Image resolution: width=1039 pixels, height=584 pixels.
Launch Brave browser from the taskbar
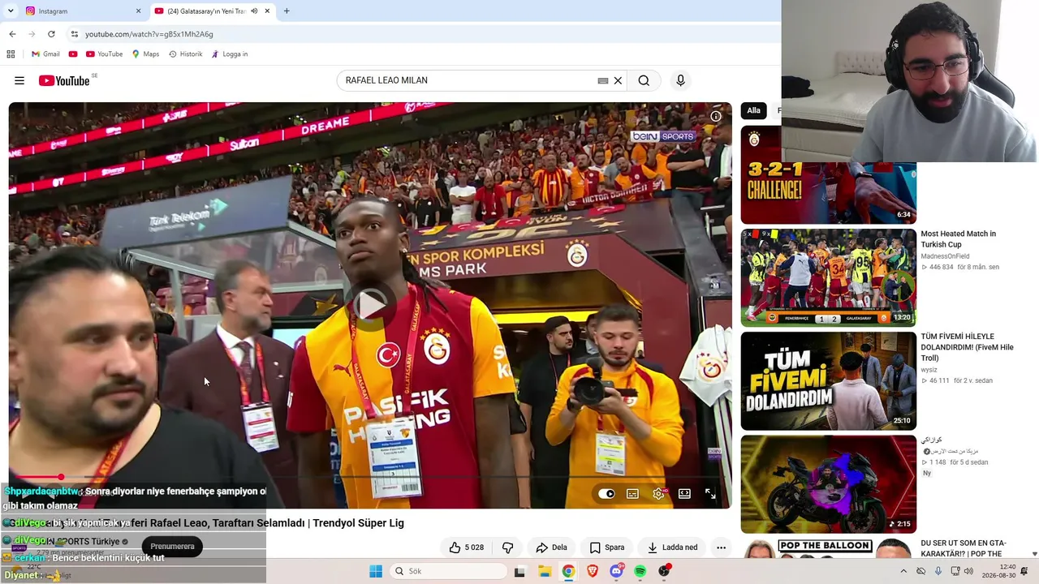click(x=593, y=571)
